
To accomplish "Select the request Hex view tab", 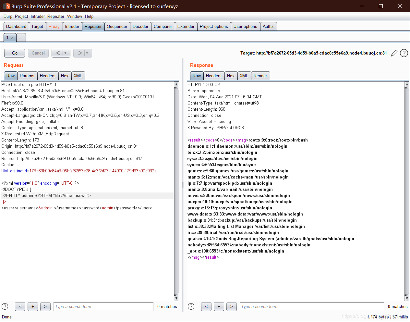I will click(65, 76).
